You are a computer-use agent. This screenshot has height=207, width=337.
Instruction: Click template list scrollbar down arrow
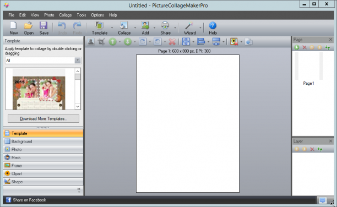[78, 107]
